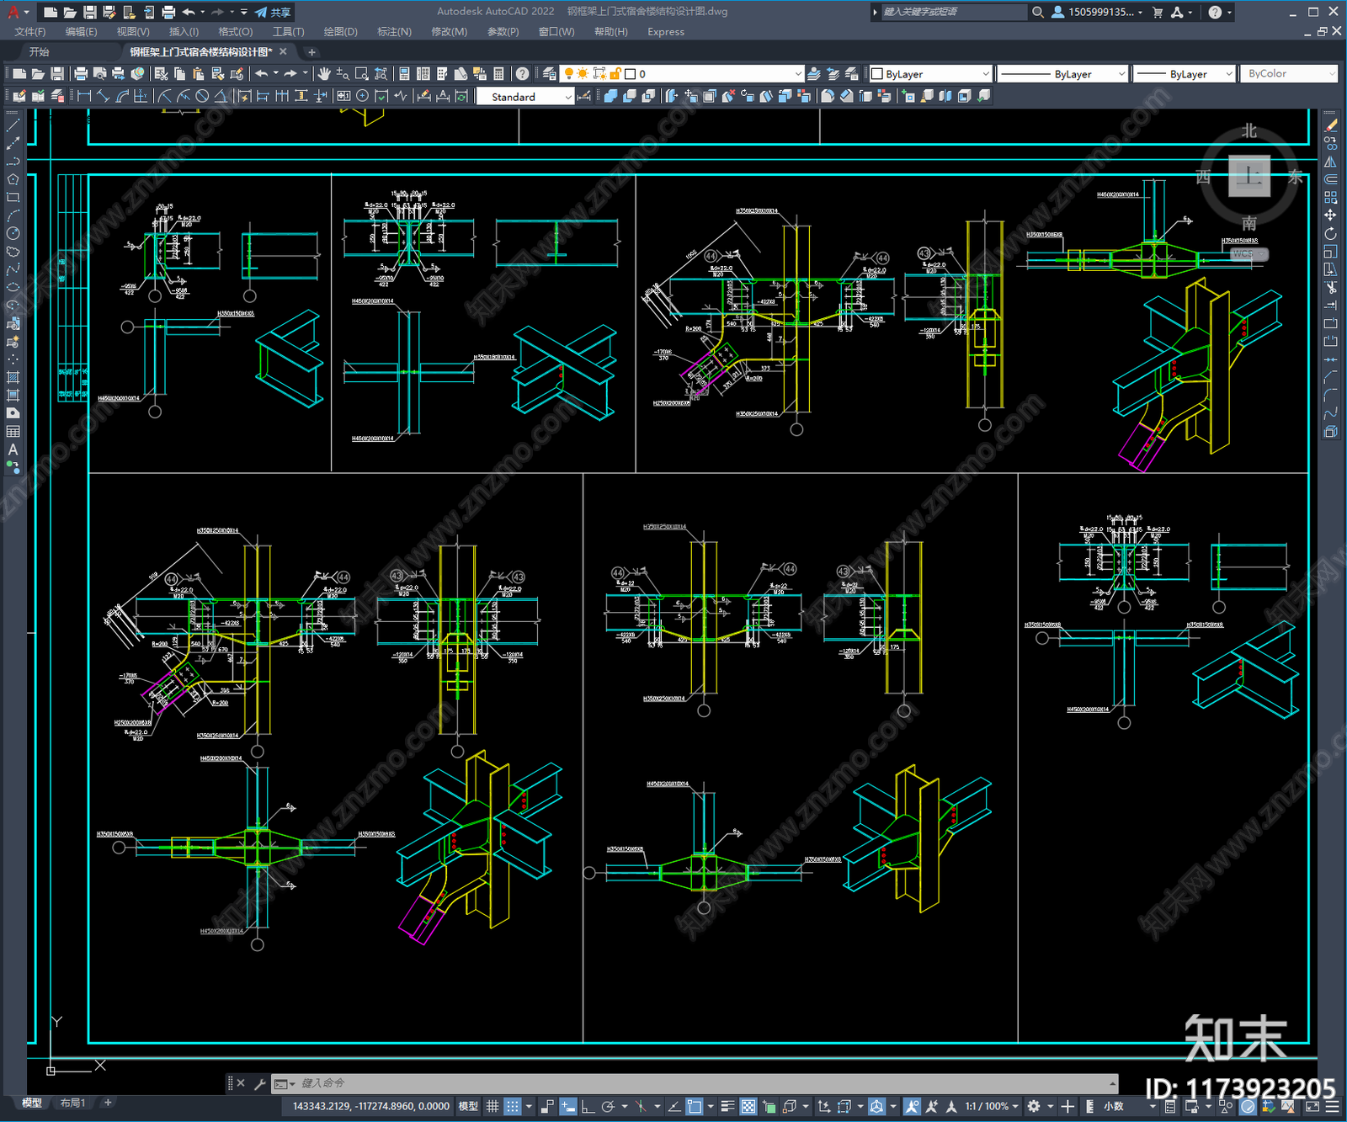Screen dimensions: 1347x1122
Task: Select the Line drawing tool
Action: point(13,125)
